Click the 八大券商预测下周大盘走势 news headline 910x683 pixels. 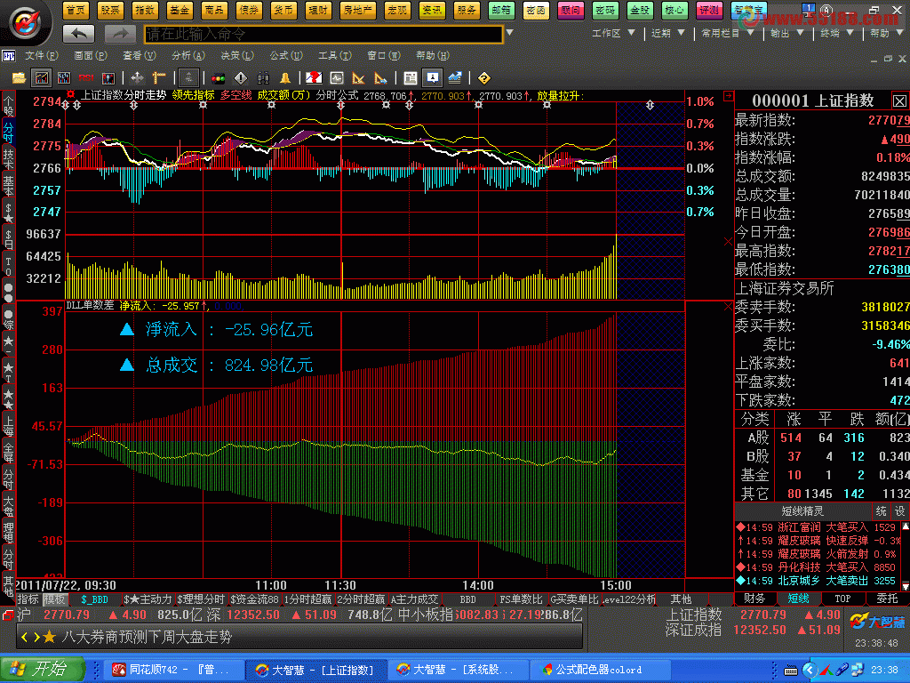147,637
